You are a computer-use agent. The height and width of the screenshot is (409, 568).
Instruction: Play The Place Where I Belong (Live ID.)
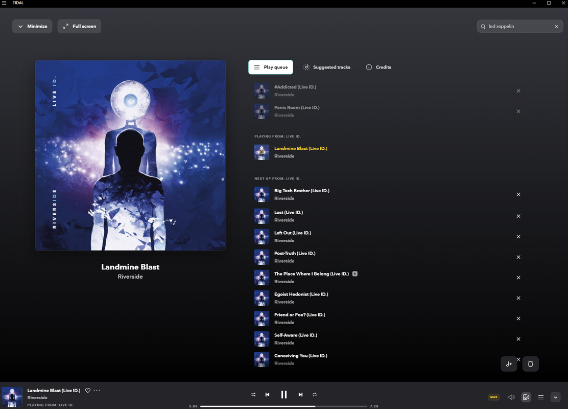(387, 278)
